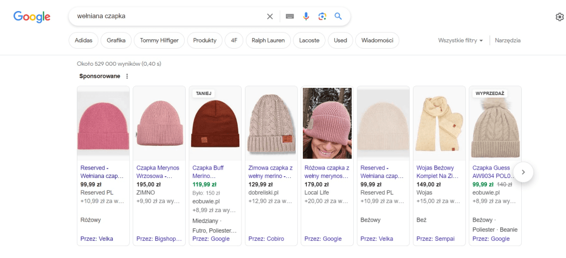Image resolution: width=566 pixels, height=258 pixels.
Task: Open 'Różowa czapka z wełny merynos' link
Action: click(327, 172)
